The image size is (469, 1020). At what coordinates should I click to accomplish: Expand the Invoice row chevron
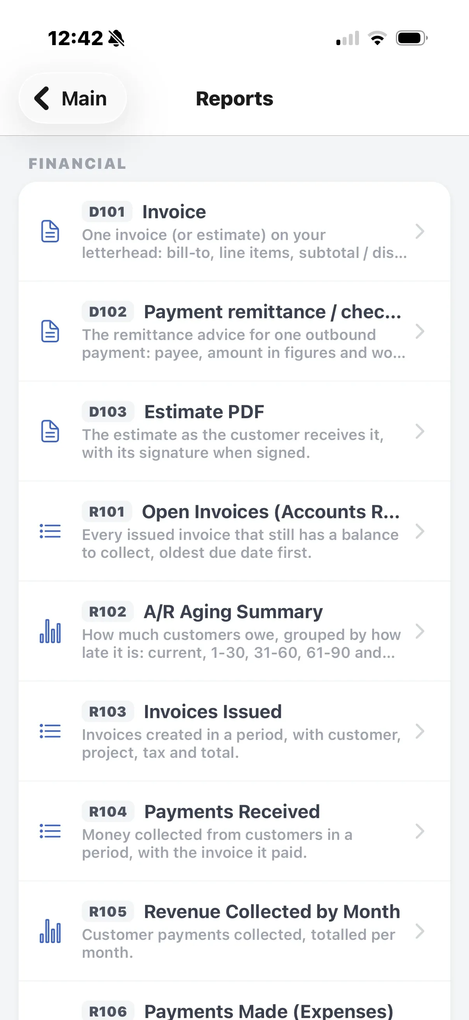(420, 231)
